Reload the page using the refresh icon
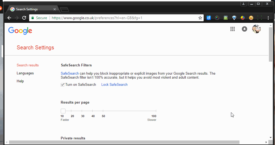Image resolution: width=275 pixels, height=145 pixels. click(24, 18)
